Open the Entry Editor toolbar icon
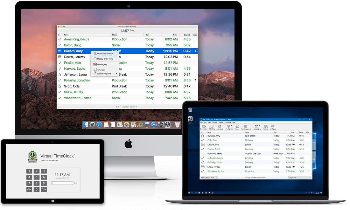This screenshot has height=210, width=350. click(204, 127)
